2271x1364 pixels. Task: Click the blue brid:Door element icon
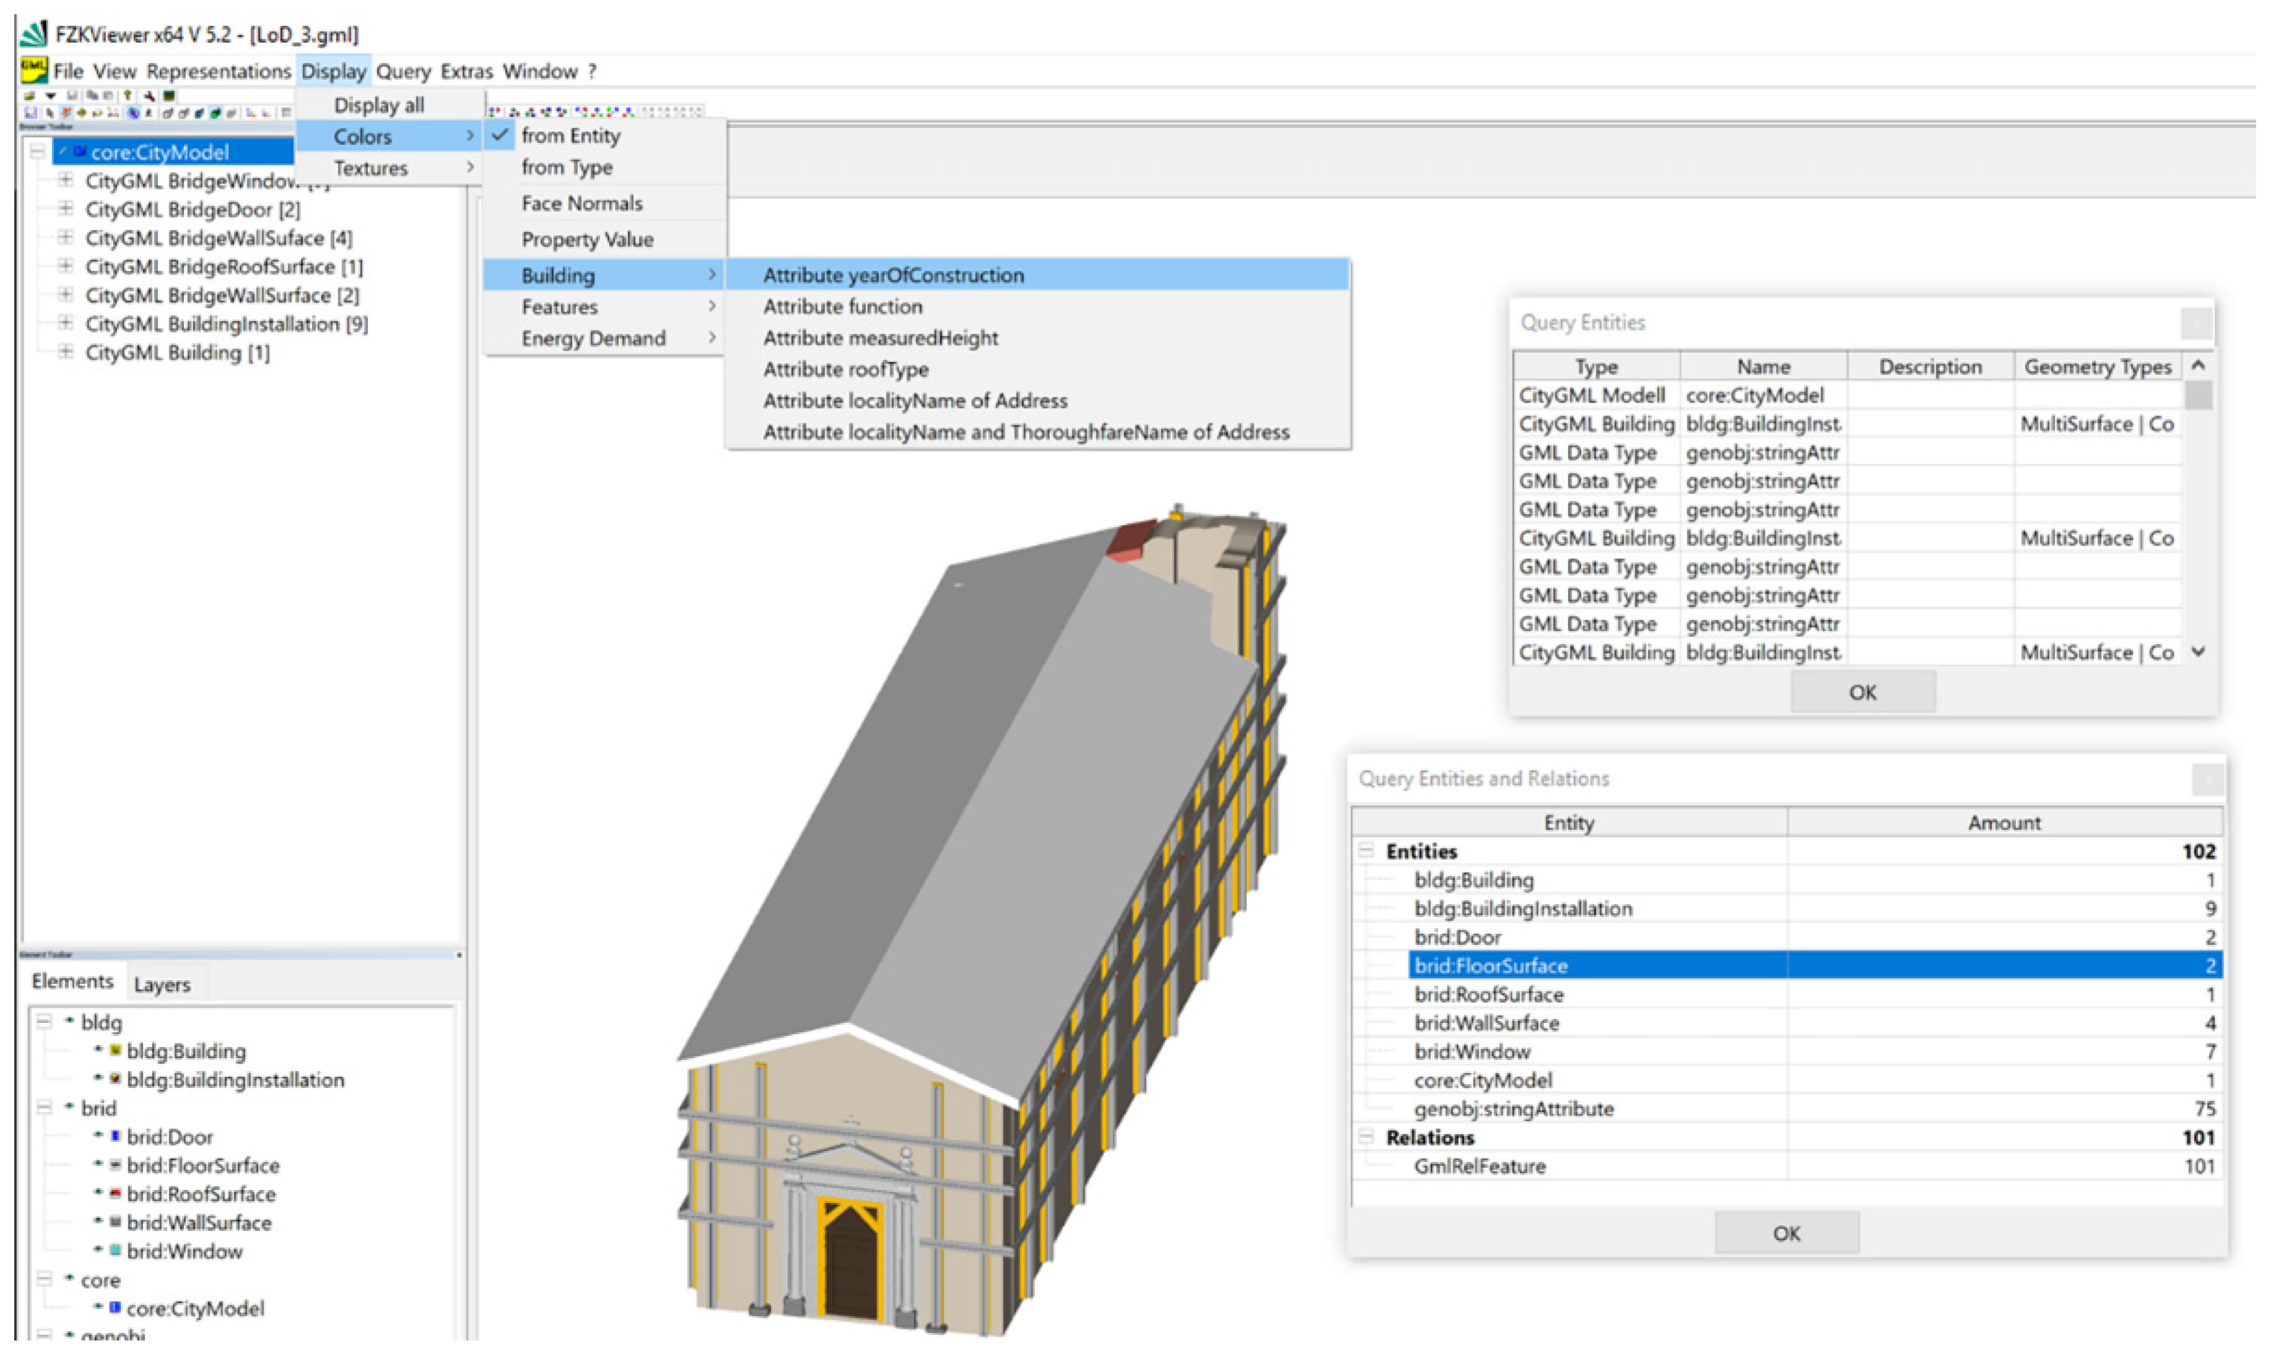pos(115,1136)
